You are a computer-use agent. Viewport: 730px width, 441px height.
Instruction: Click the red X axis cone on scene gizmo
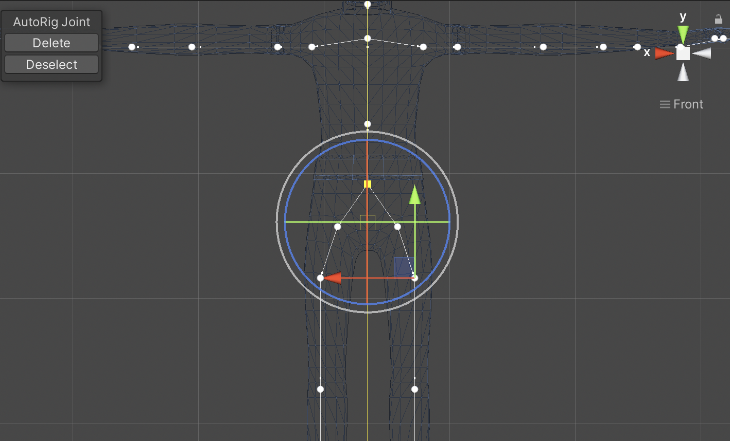point(664,53)
